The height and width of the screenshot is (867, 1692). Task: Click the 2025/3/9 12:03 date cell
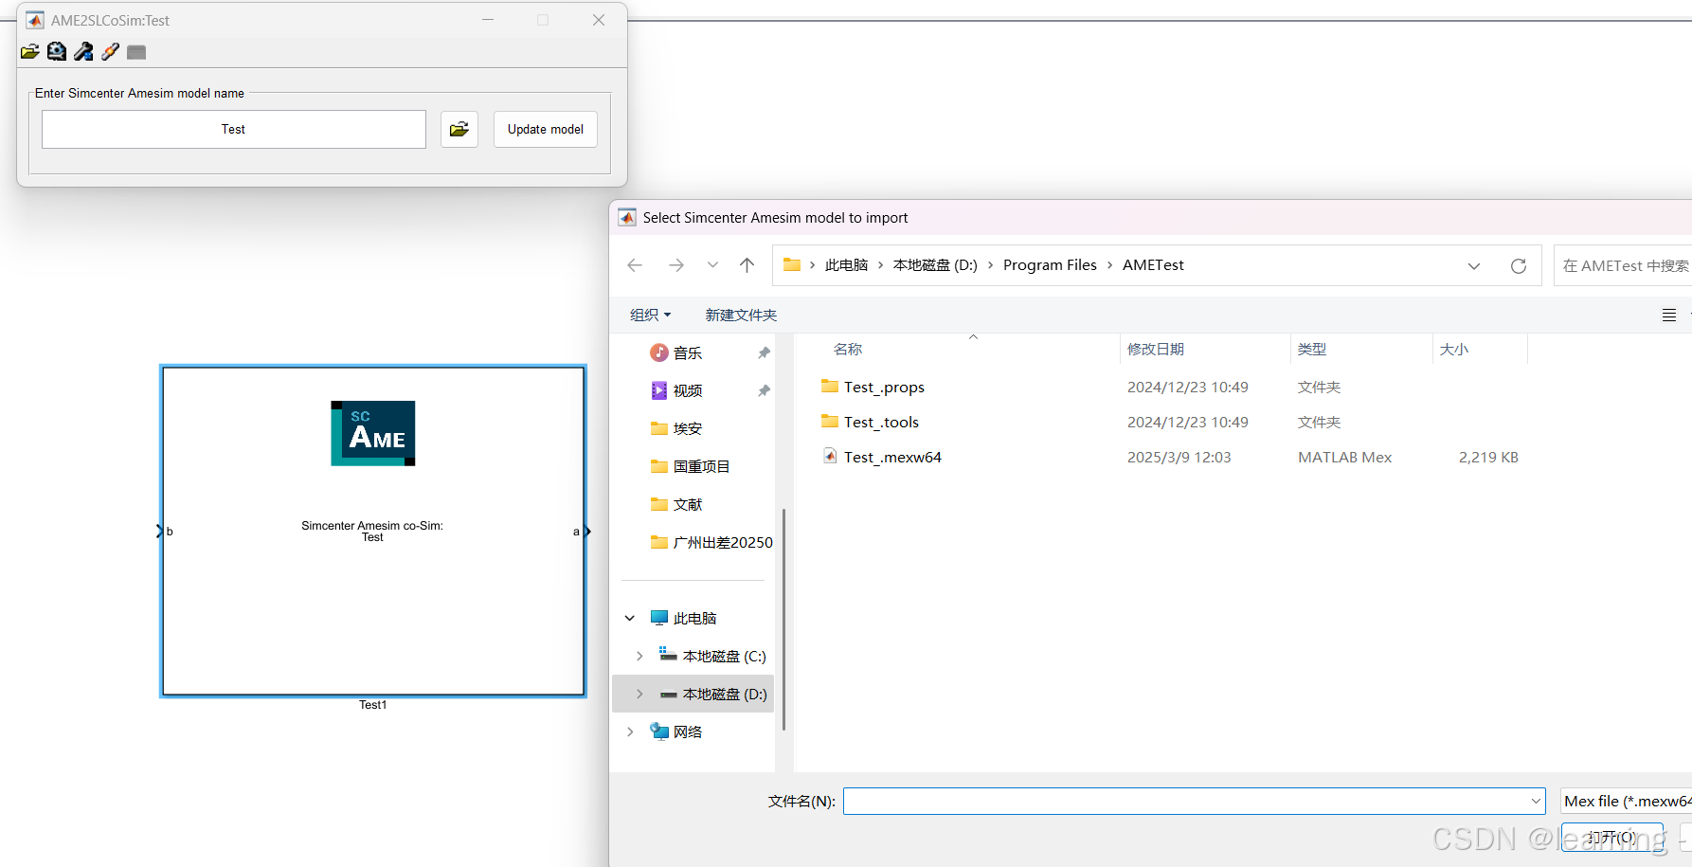pyautogui.click(x=1179, y=457)
